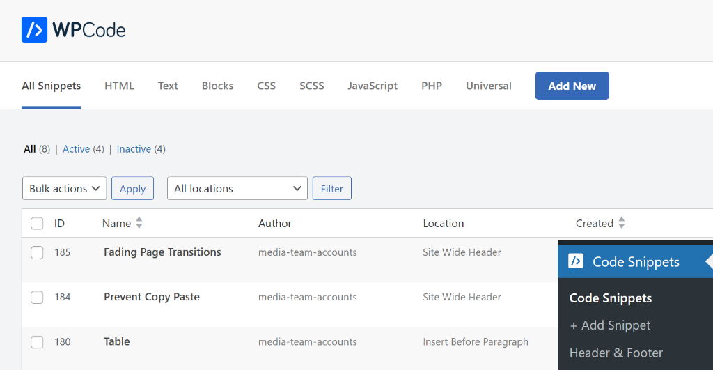Screen dimensions: 713x370
Task: Switch to the Text tab
Action: (168, 86)
